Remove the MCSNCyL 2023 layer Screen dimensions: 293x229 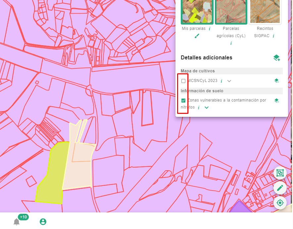click(277, 81)
